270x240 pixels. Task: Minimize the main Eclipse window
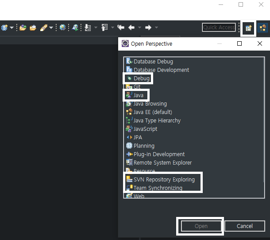[x=221, y=5]
